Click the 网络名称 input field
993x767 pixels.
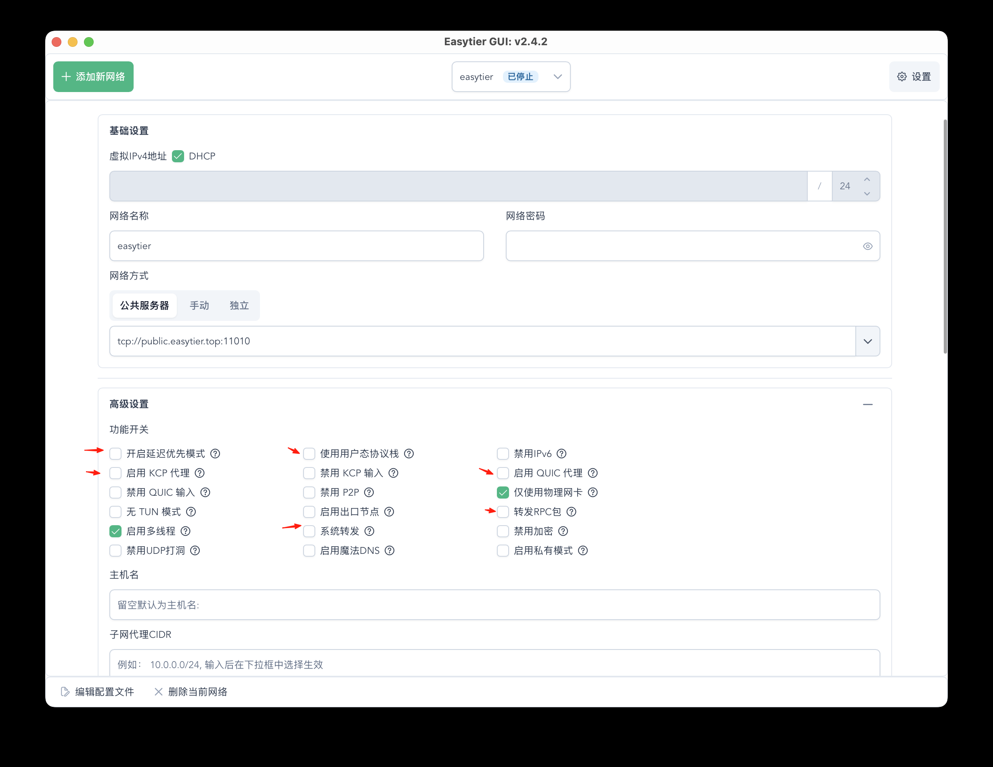[296, 246]
